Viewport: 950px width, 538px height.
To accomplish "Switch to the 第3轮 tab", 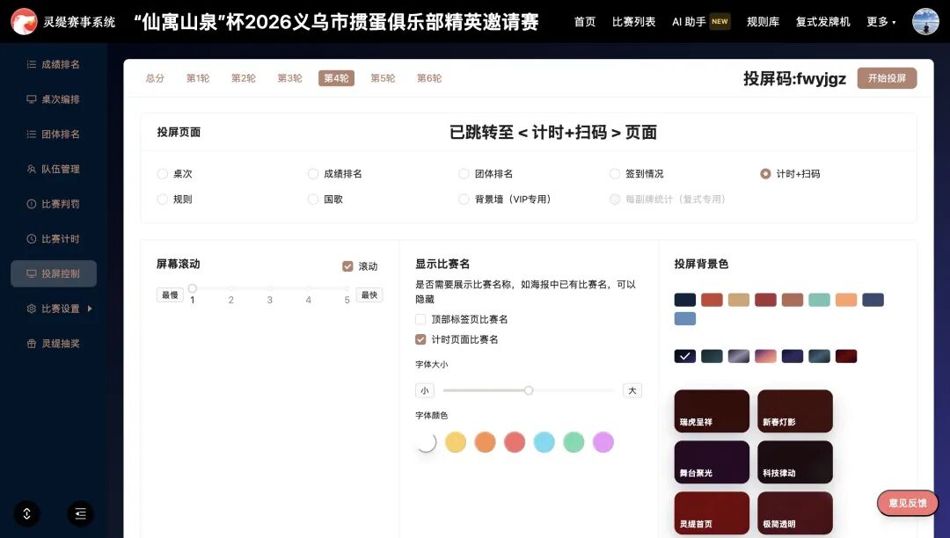I will coord(289,78).
